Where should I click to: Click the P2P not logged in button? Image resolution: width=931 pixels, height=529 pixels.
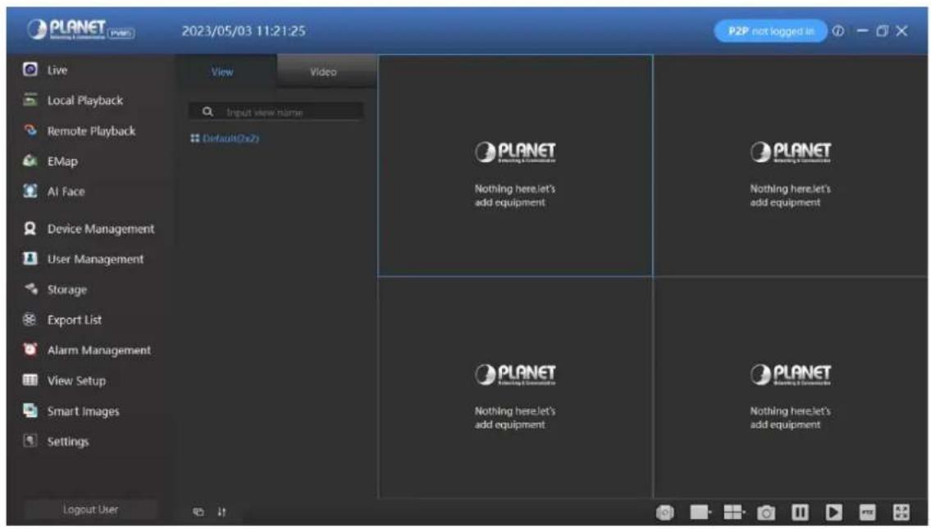click(x=770, y=31)
